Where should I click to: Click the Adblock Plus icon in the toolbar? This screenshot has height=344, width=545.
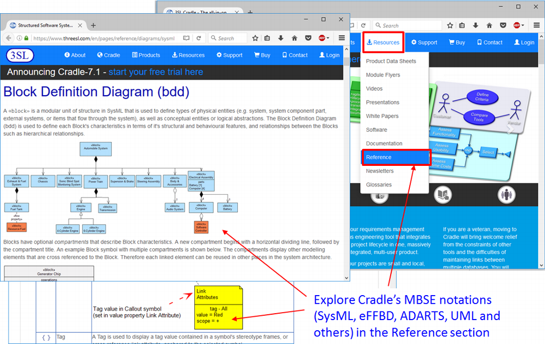321,38
